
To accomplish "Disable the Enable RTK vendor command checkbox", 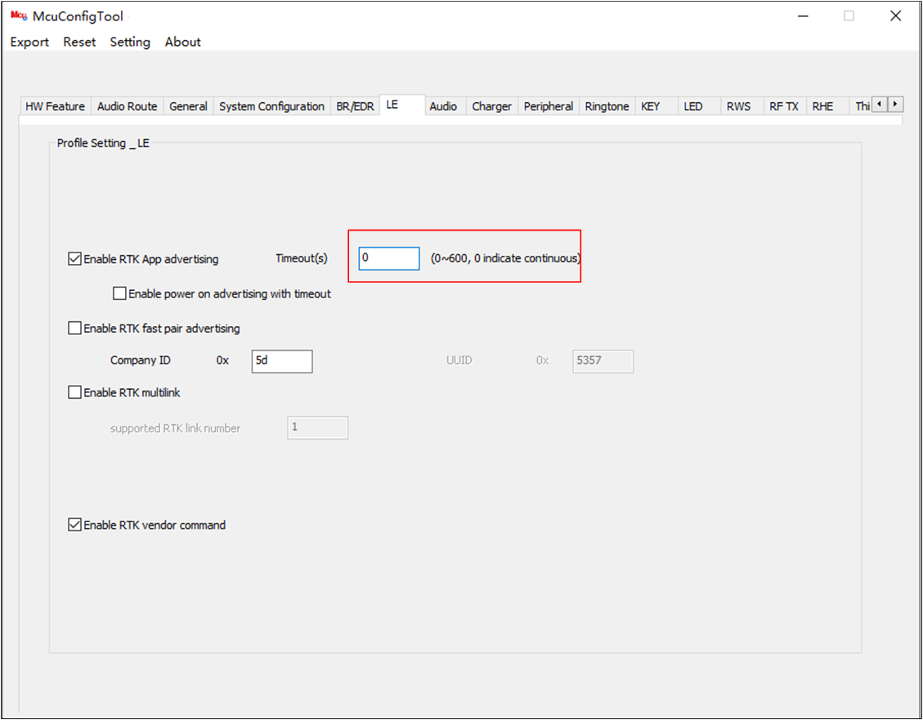I will pyautogui.click(x=74, y=525).
